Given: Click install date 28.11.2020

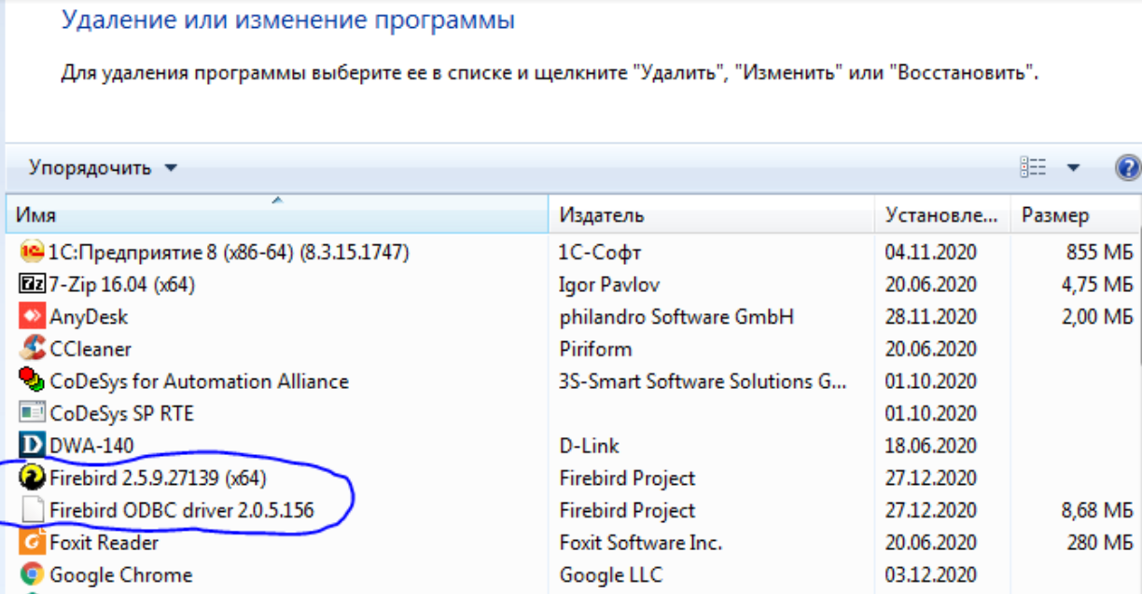Looking at the screenshot, I should click(930, 317).
